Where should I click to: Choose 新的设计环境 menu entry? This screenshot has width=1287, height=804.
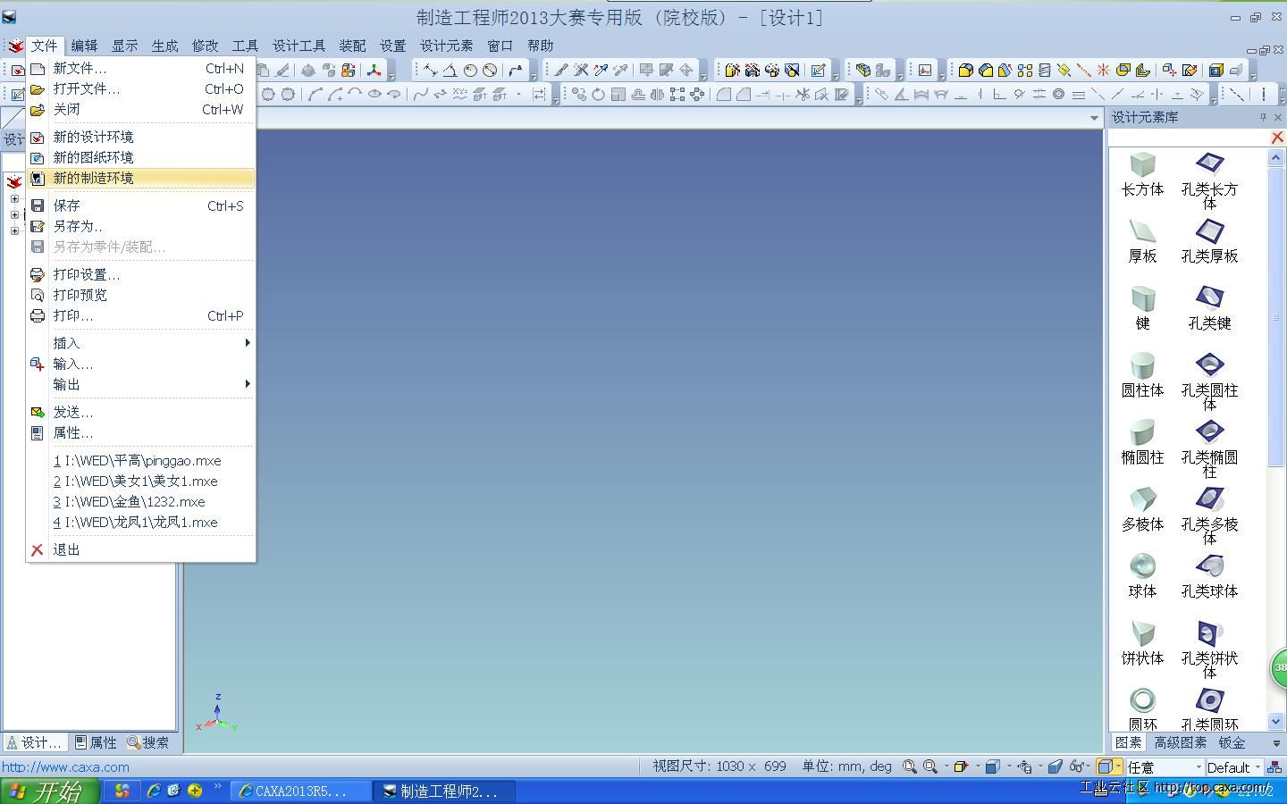pos(141,137)
